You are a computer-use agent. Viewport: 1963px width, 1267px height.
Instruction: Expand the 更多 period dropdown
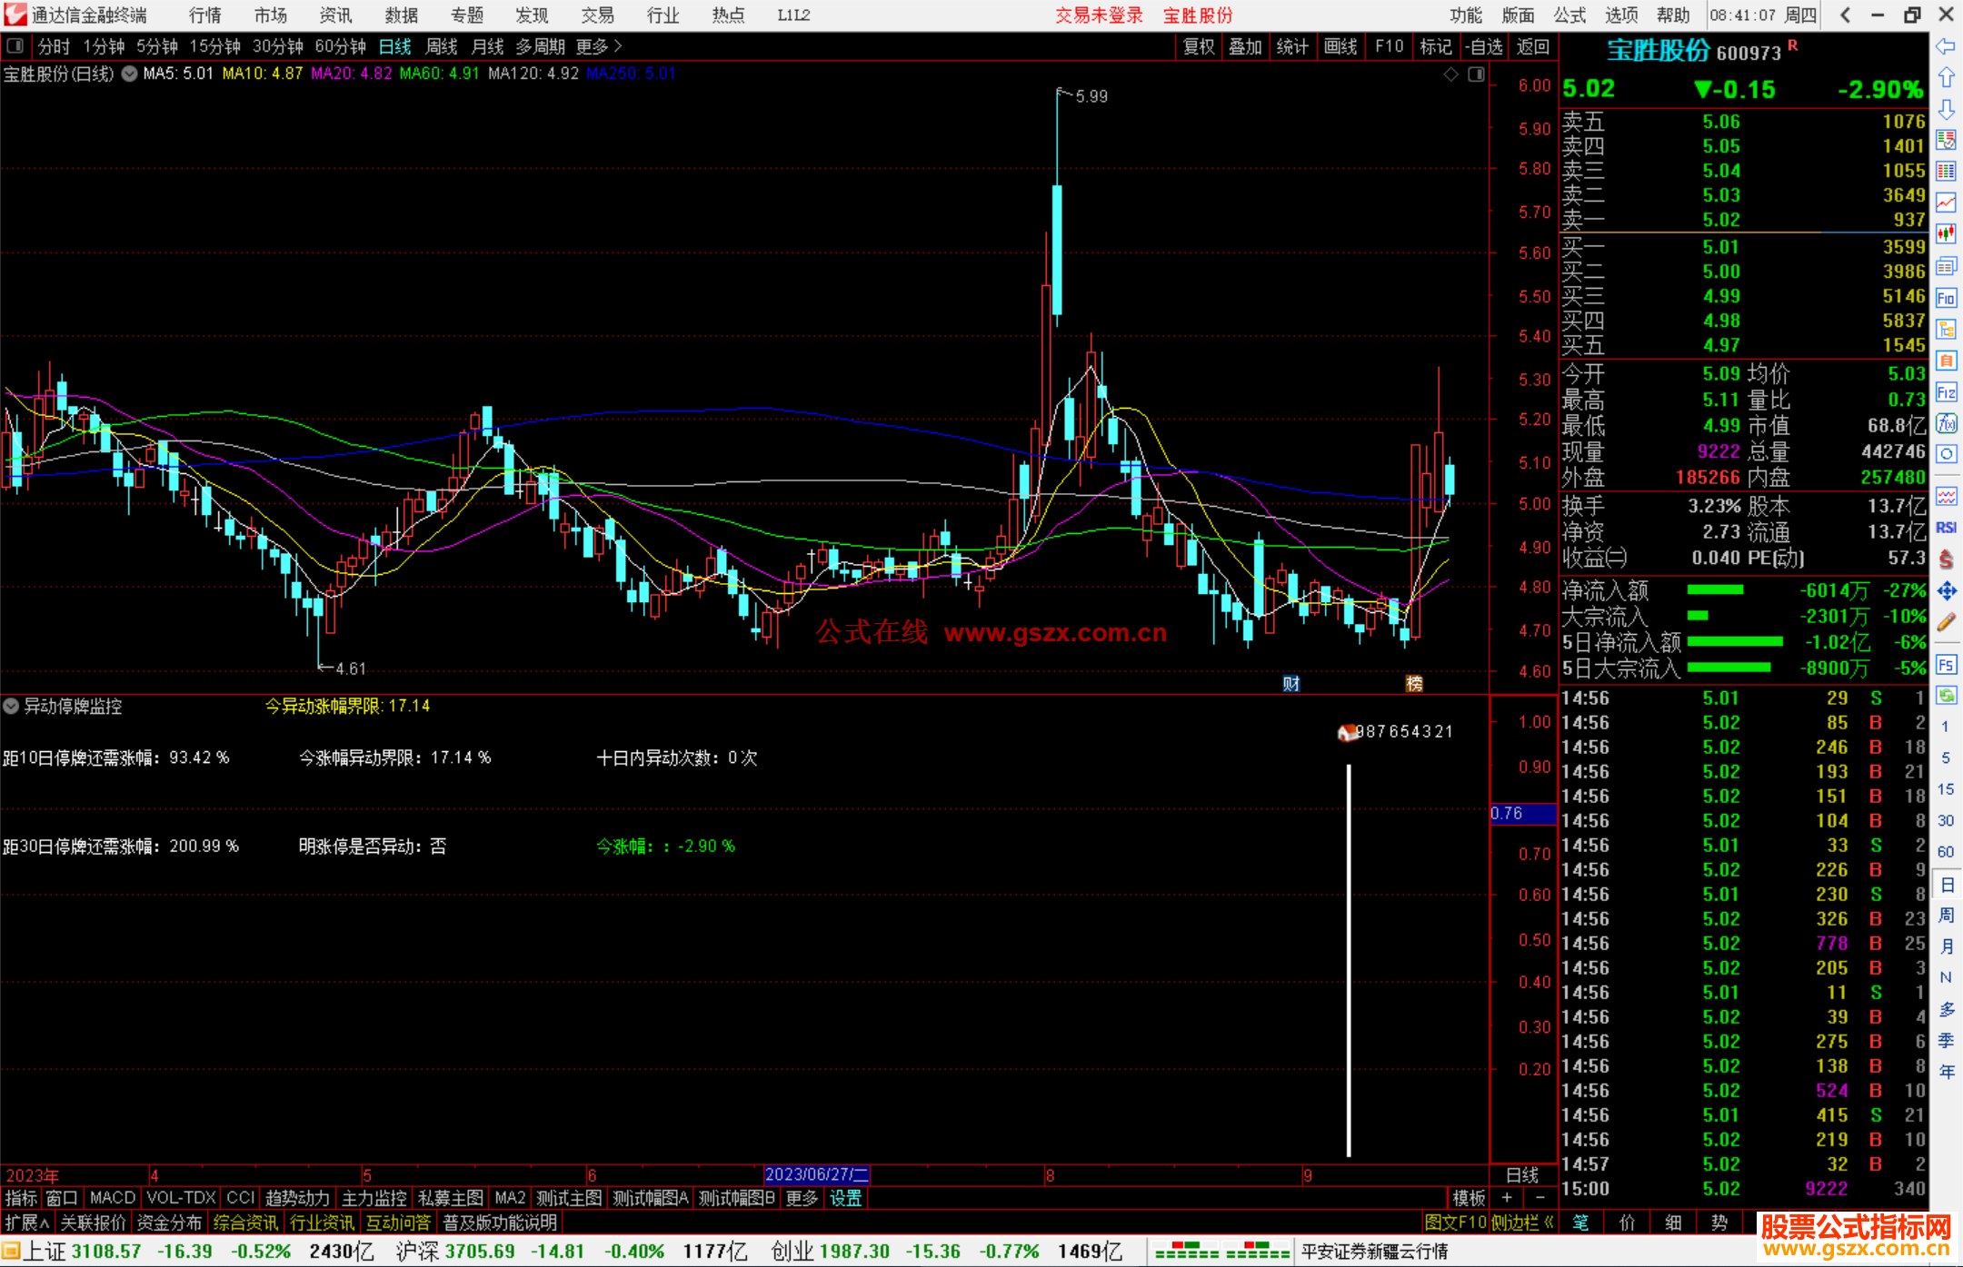598,46
